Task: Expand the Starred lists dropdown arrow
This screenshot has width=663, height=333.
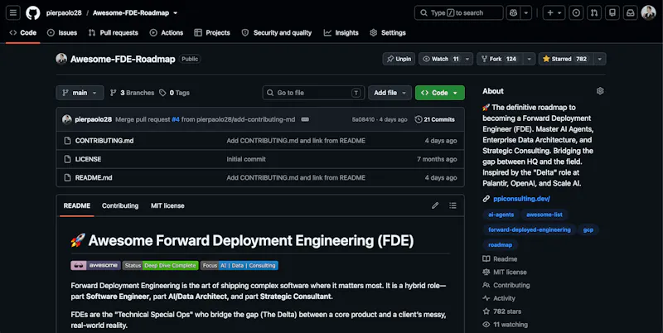Action: 599,59
